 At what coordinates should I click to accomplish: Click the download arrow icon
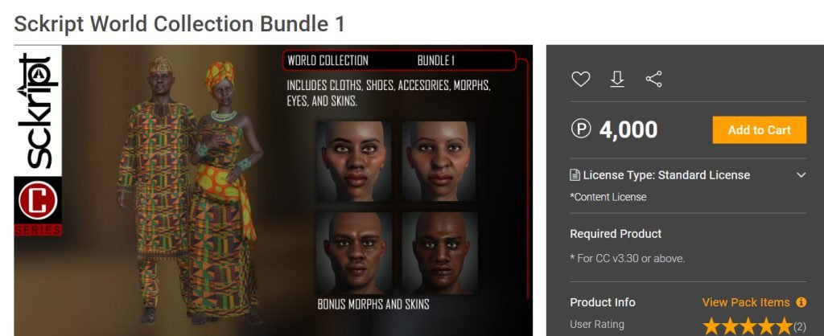tap(617, 80)
